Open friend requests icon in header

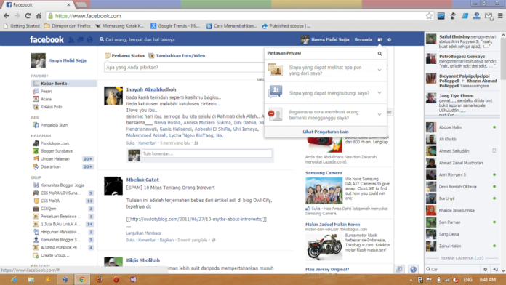tap(71, 40)
